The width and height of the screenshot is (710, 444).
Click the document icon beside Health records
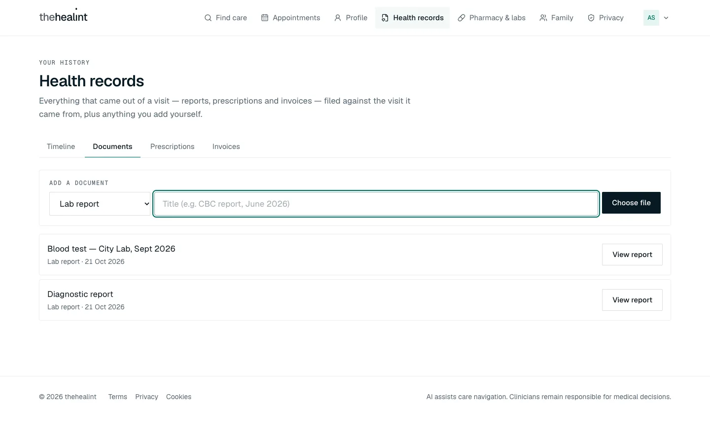pyautogui.click(x=385, y=18)
